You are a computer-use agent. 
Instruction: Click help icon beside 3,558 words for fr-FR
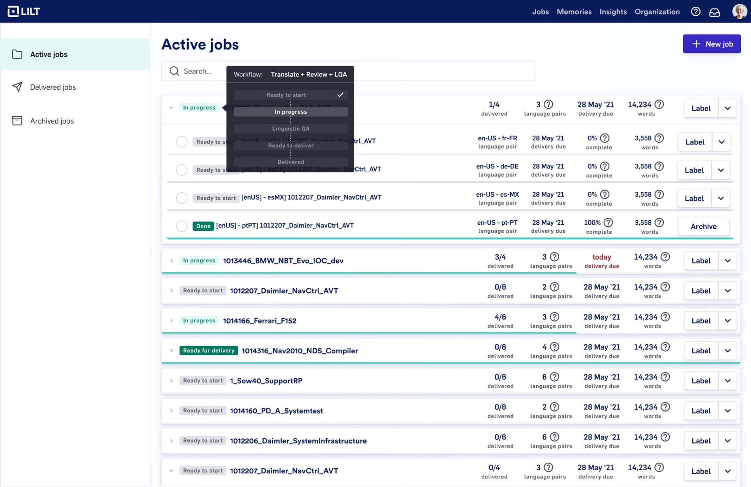pyautogui.click(x=659, y=138)
